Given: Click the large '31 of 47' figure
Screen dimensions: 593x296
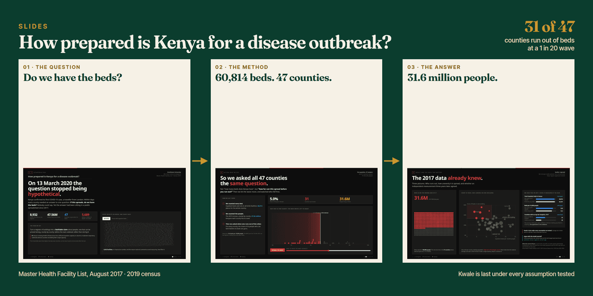Looking at the screenshot, I should click(549, 27).
